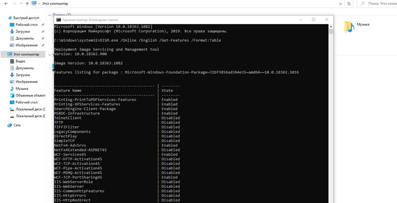This screenshot has width=397, height=203.
Task: Click the WCF-TCP-PortSharing45 feature name
Action: (x=78, y=177)
